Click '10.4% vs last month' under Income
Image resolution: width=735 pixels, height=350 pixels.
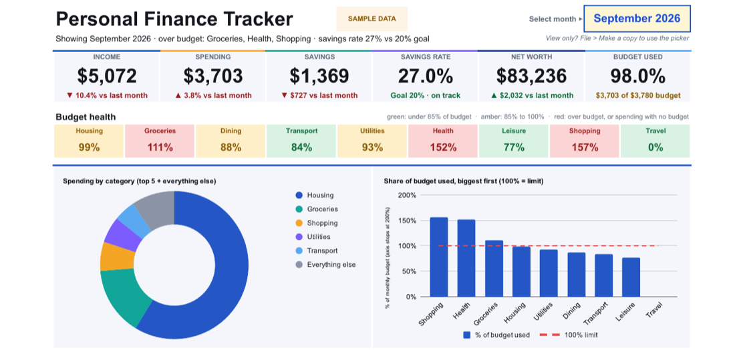(x=107, y=95)
